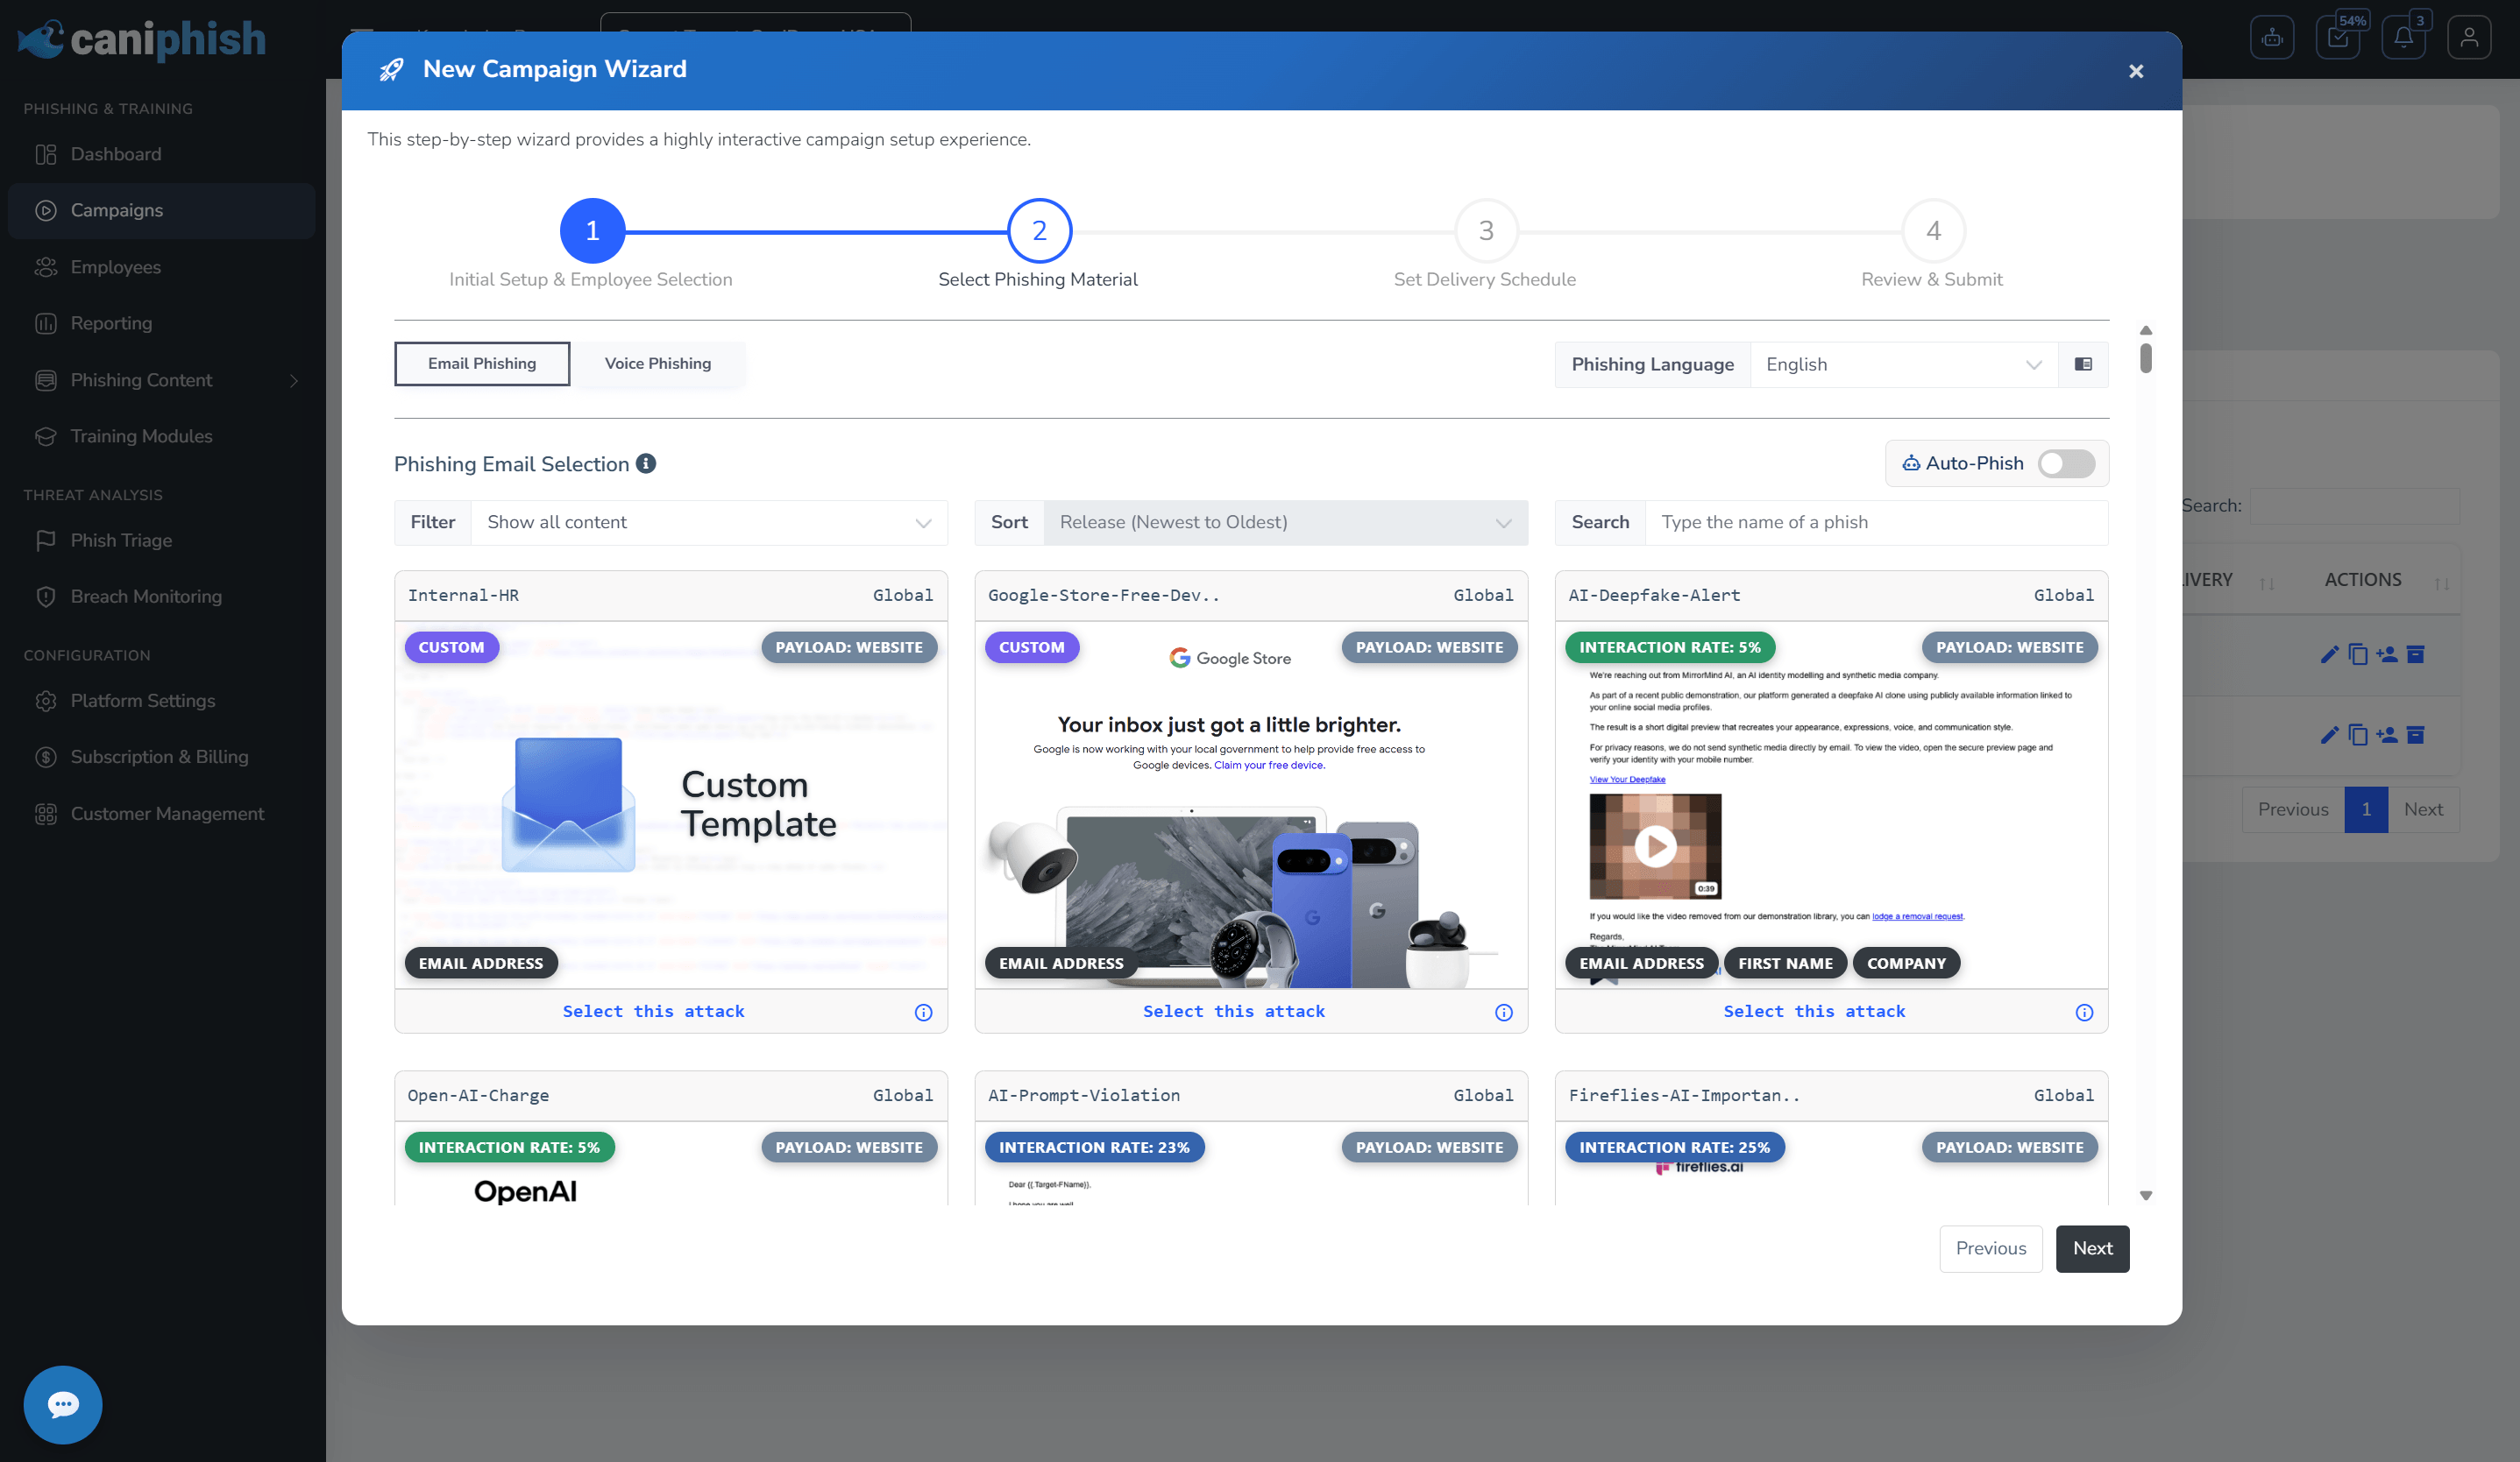Expand the Phishing Content submenu chevron
The height and width of the screenshot is (1462, 2520).
click(294, 380)
